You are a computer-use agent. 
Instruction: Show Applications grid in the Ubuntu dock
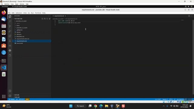pos(4,96)
